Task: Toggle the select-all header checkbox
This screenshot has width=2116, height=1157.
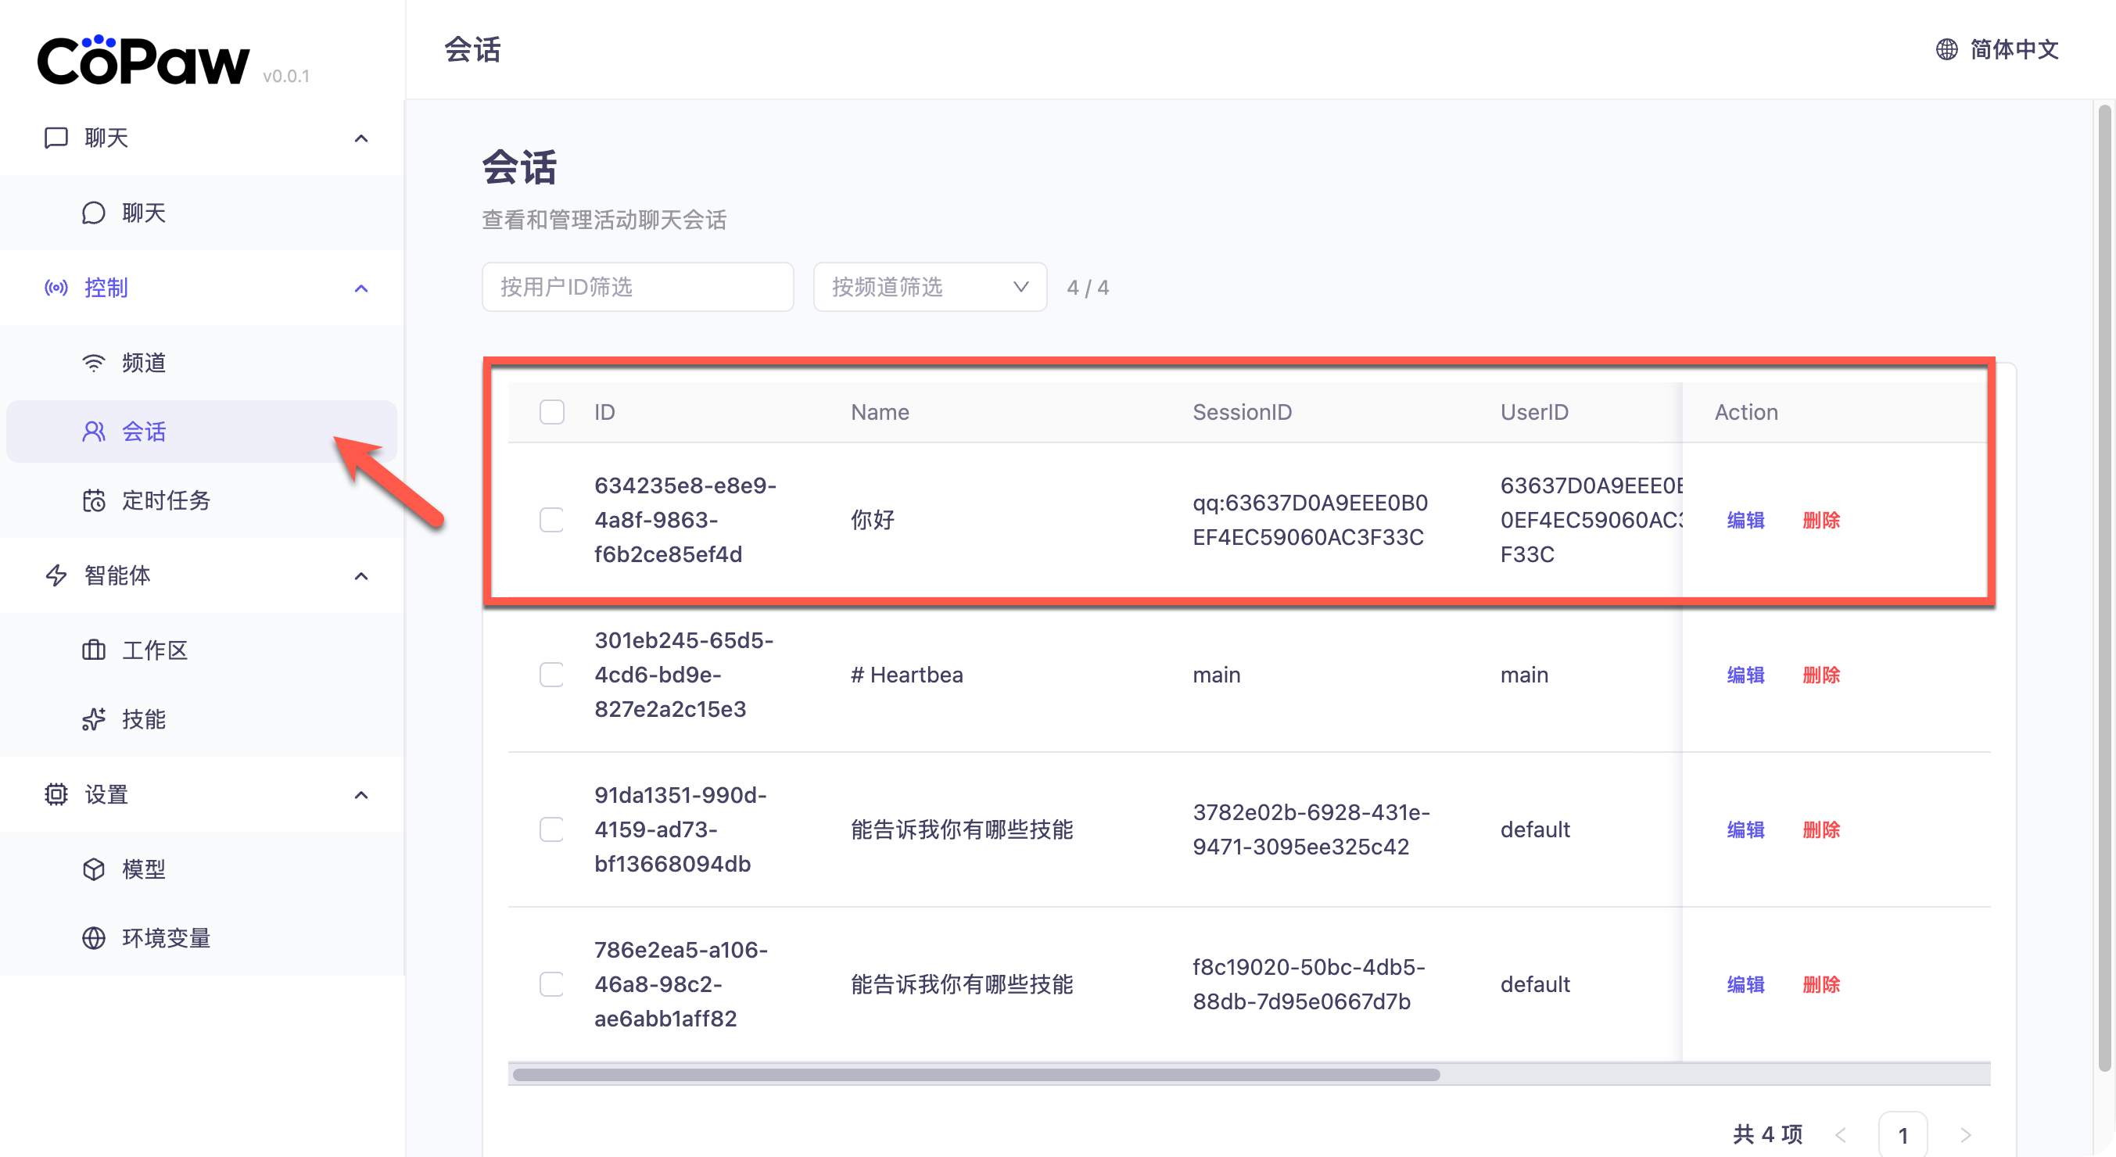Action: tap(551, 412)
